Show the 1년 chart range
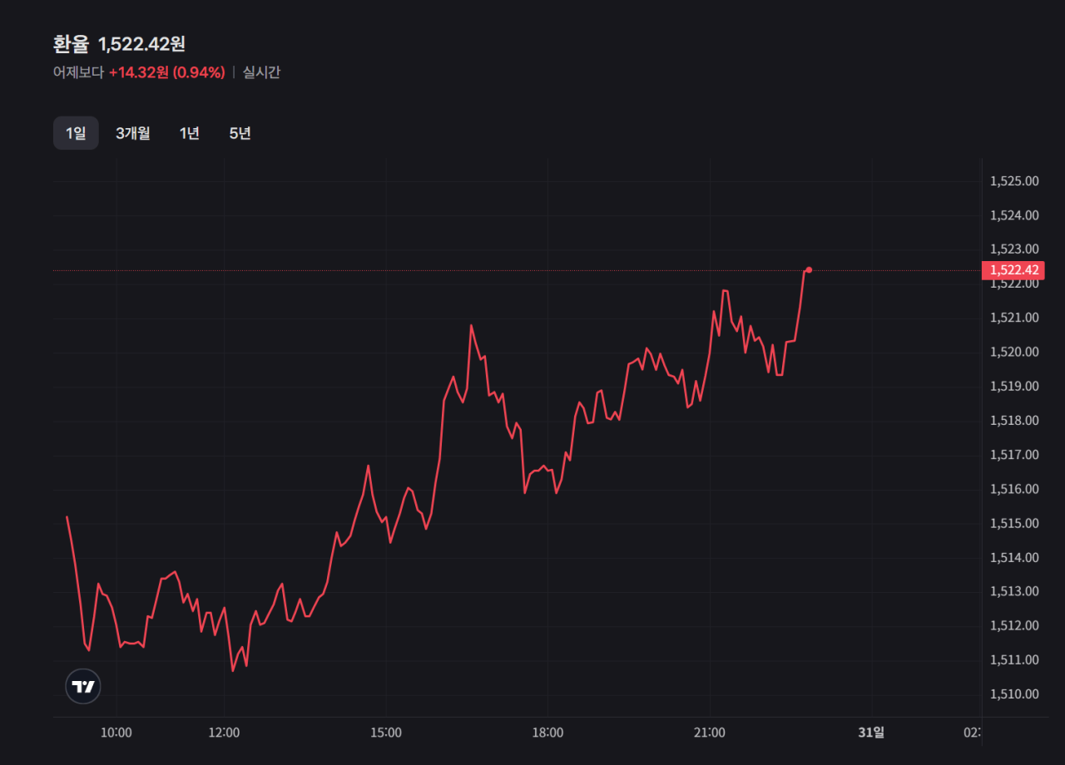 [190, 133]
